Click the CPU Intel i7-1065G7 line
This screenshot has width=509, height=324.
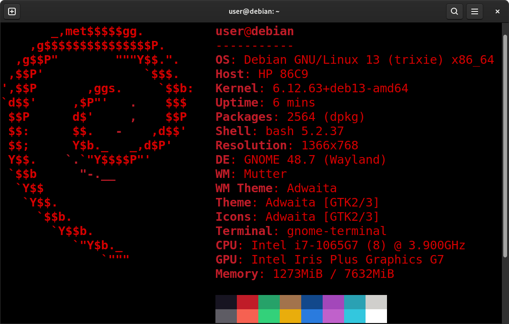click(x=340, y=245)
